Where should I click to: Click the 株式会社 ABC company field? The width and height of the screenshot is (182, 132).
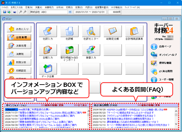49,12
